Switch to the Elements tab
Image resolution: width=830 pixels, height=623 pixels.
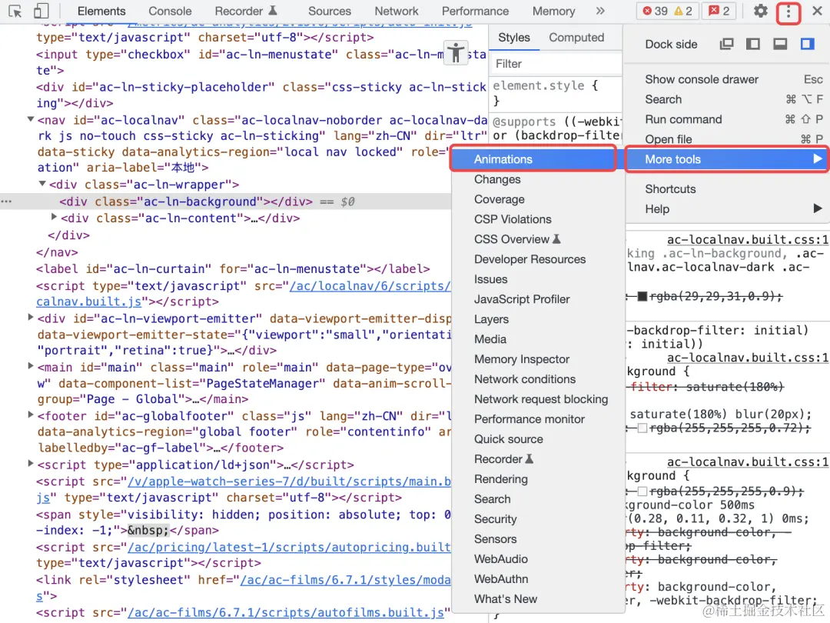pyautogui.click(x=101, y=11)
